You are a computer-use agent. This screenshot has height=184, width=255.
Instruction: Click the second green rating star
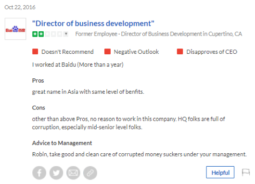(x=41, y=34)
